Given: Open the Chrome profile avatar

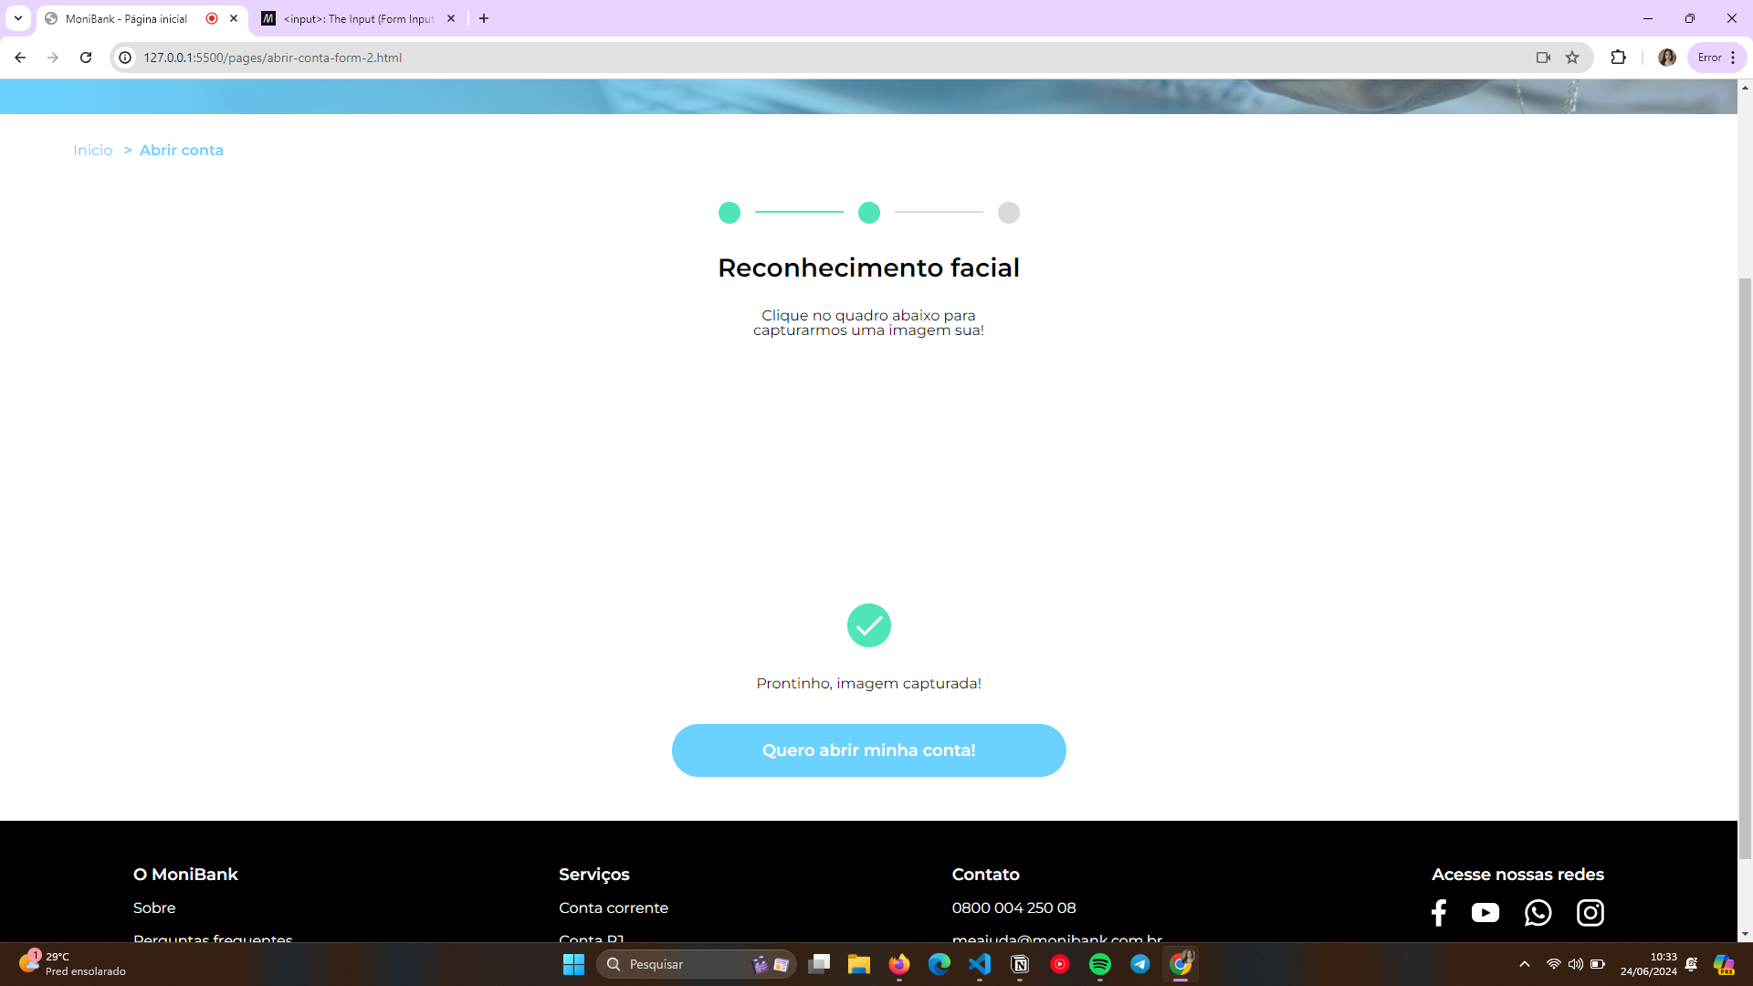Looking at the screenshot, I should coord(1667,58).
